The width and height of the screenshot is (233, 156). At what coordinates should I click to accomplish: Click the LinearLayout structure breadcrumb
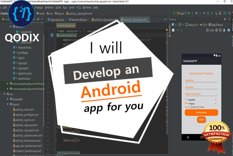point(66,25)
